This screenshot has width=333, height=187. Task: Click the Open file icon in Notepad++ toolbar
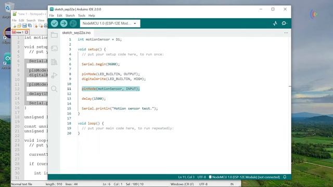click(19, 25)
